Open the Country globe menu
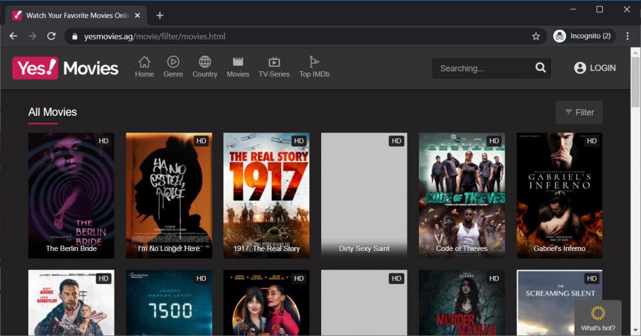The width and height of the screenshot is (641, 336). click(205, 67)
